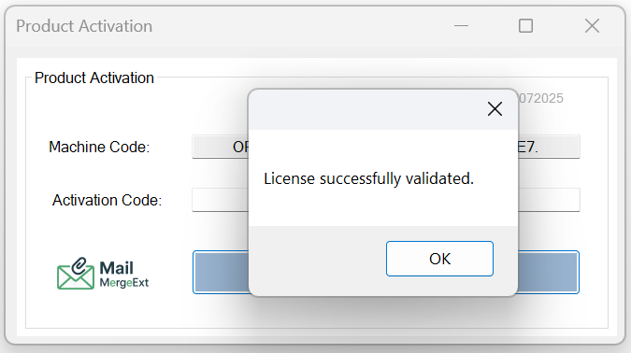Click the Machine Code field end showing E7.
The image size is (631, 353).
click(x=549, y=147)
